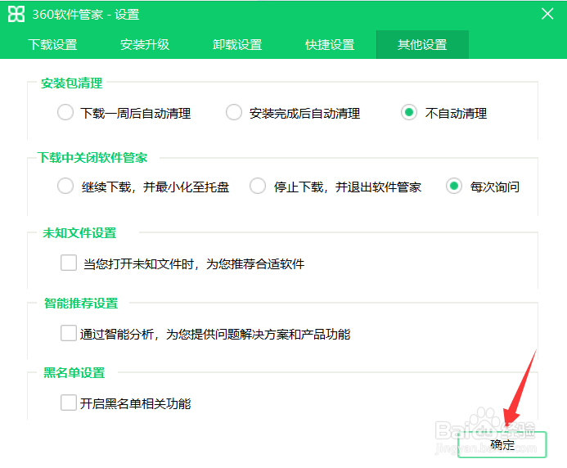Open the 安装升级 tab
This screenshot has width=567, height=468.
pos(145,44)
